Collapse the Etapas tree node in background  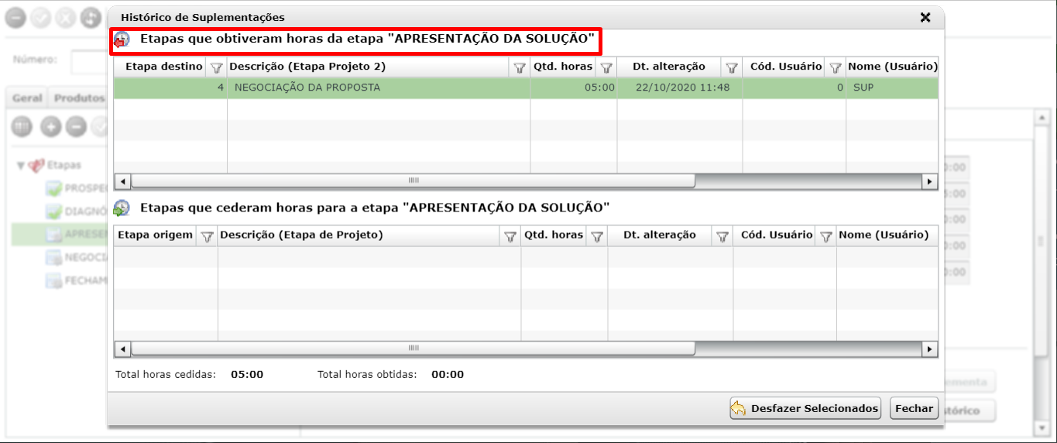(x=21, y=165)
